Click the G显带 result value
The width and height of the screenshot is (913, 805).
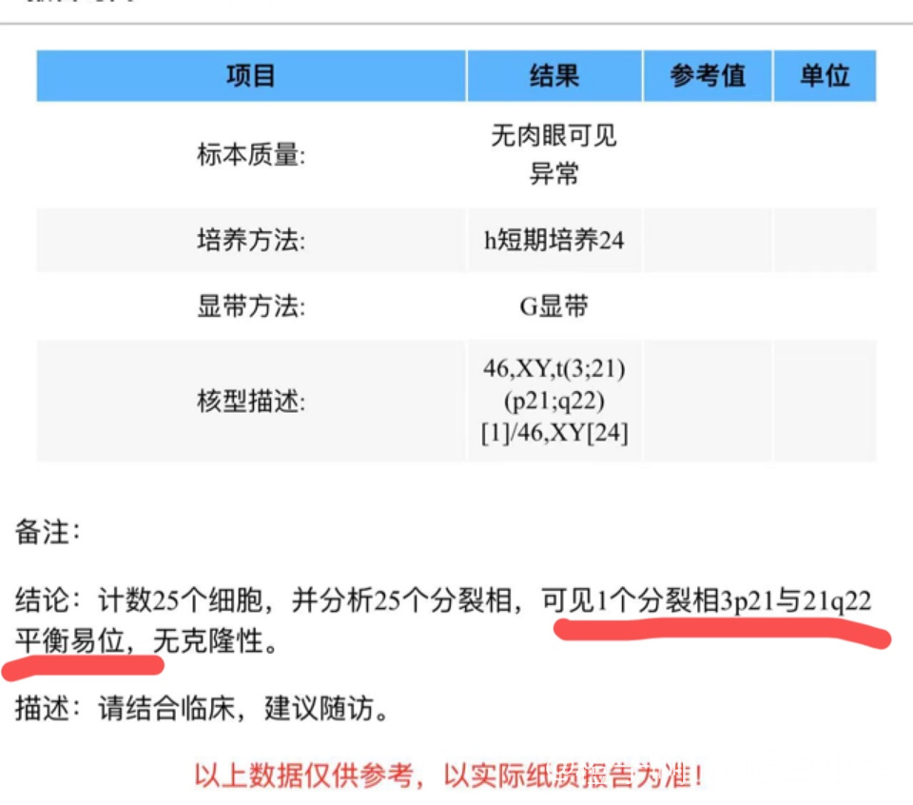(554, 306)
